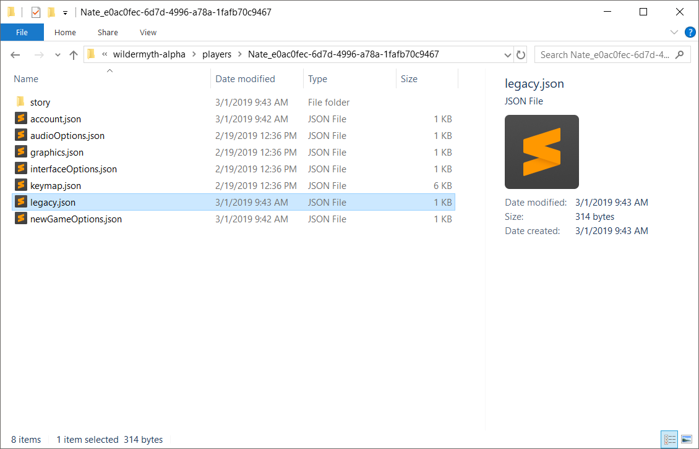
Task: Refresh the current folder view
Action: [521, 55]
